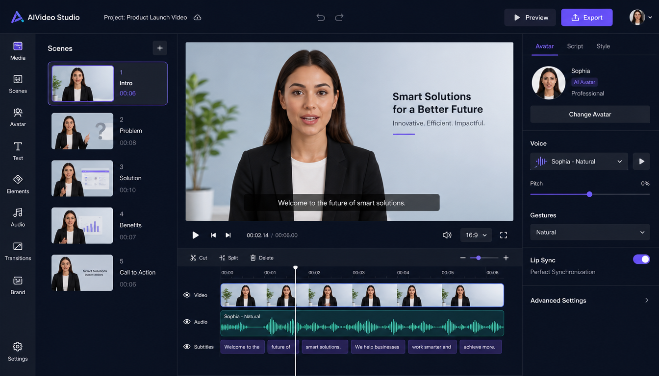Open the Brand kit icon
The image size is (659, 376).
pos(18,285)
